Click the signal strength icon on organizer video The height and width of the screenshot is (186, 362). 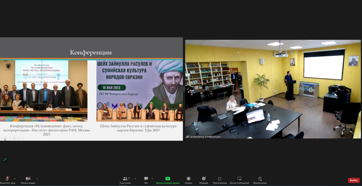pyautogui.click(x=187, y=137)
